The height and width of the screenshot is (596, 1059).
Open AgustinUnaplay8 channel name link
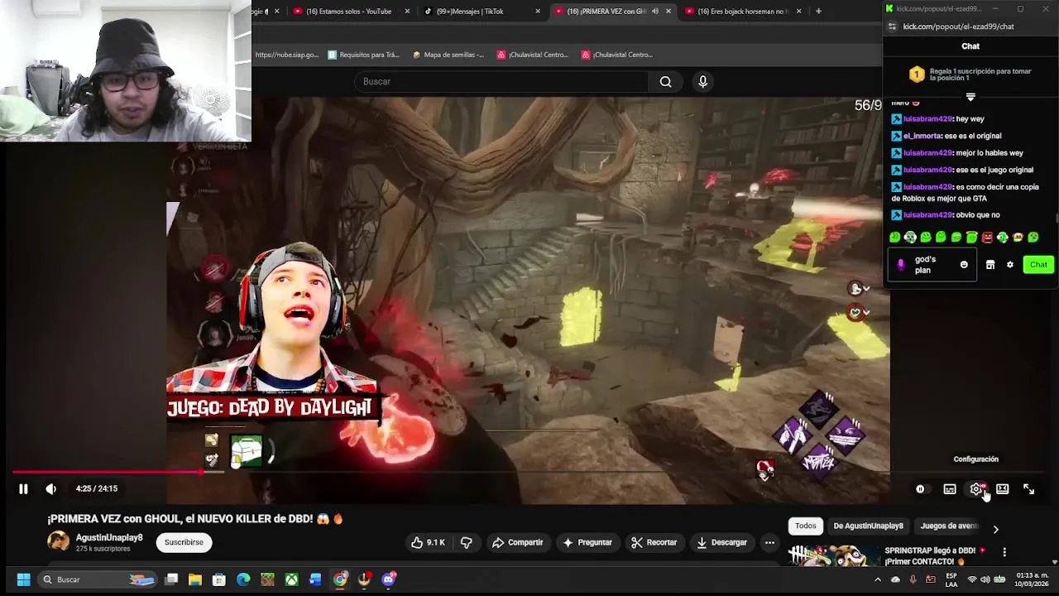point(109,537)
